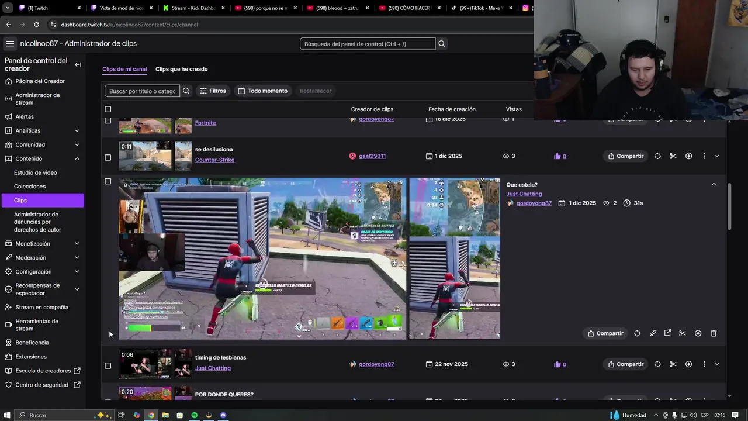
Task: Expand the timing de lesbianas row chevron
Action: click(x=717, y=364)
